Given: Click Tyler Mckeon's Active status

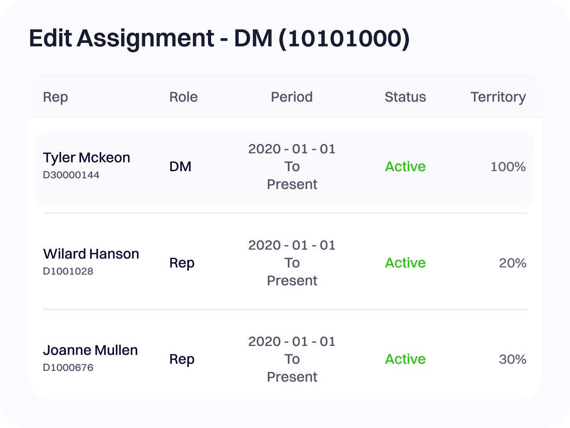Looking at the screenshot, I should [x=405, y=167].
